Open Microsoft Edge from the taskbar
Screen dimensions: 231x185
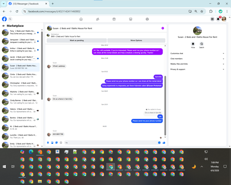31,152
